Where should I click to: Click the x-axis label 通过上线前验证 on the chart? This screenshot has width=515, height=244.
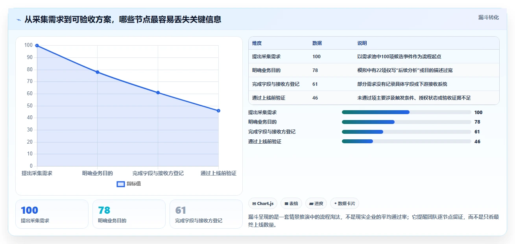[x=218, y=173]
